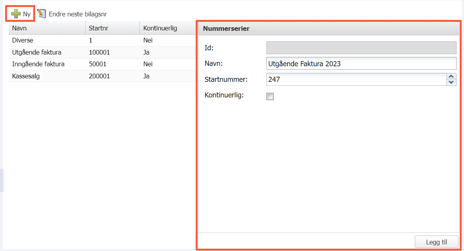Viewport: 464px width, 251px height.
Task: Enable the Kontinuerlig checkbox
Action: tap(270, 97)
